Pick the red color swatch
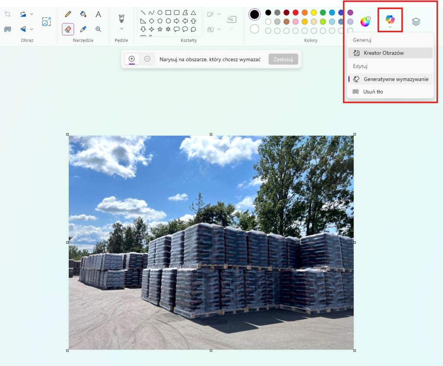The height and width of the screenshot is (366, 443). (295, 13)
